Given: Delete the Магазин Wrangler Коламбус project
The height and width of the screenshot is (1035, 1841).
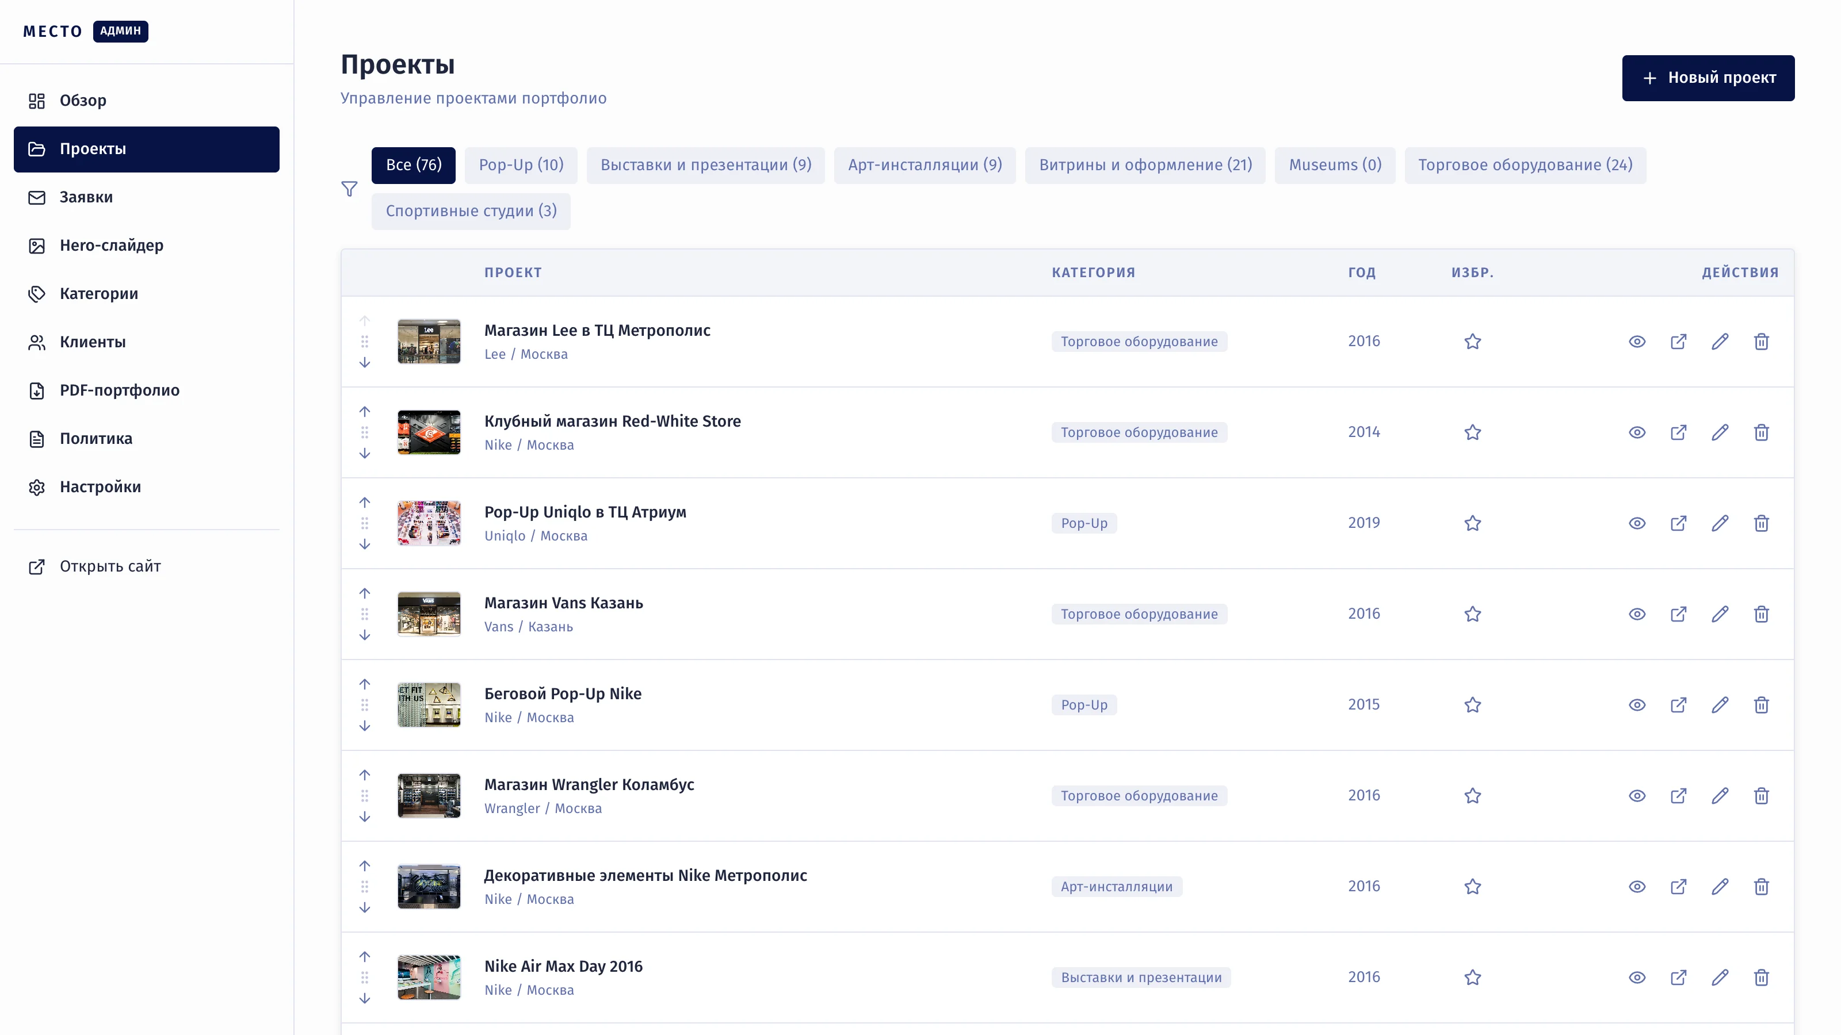Looking at the screenshot, I should point(1761,795).
